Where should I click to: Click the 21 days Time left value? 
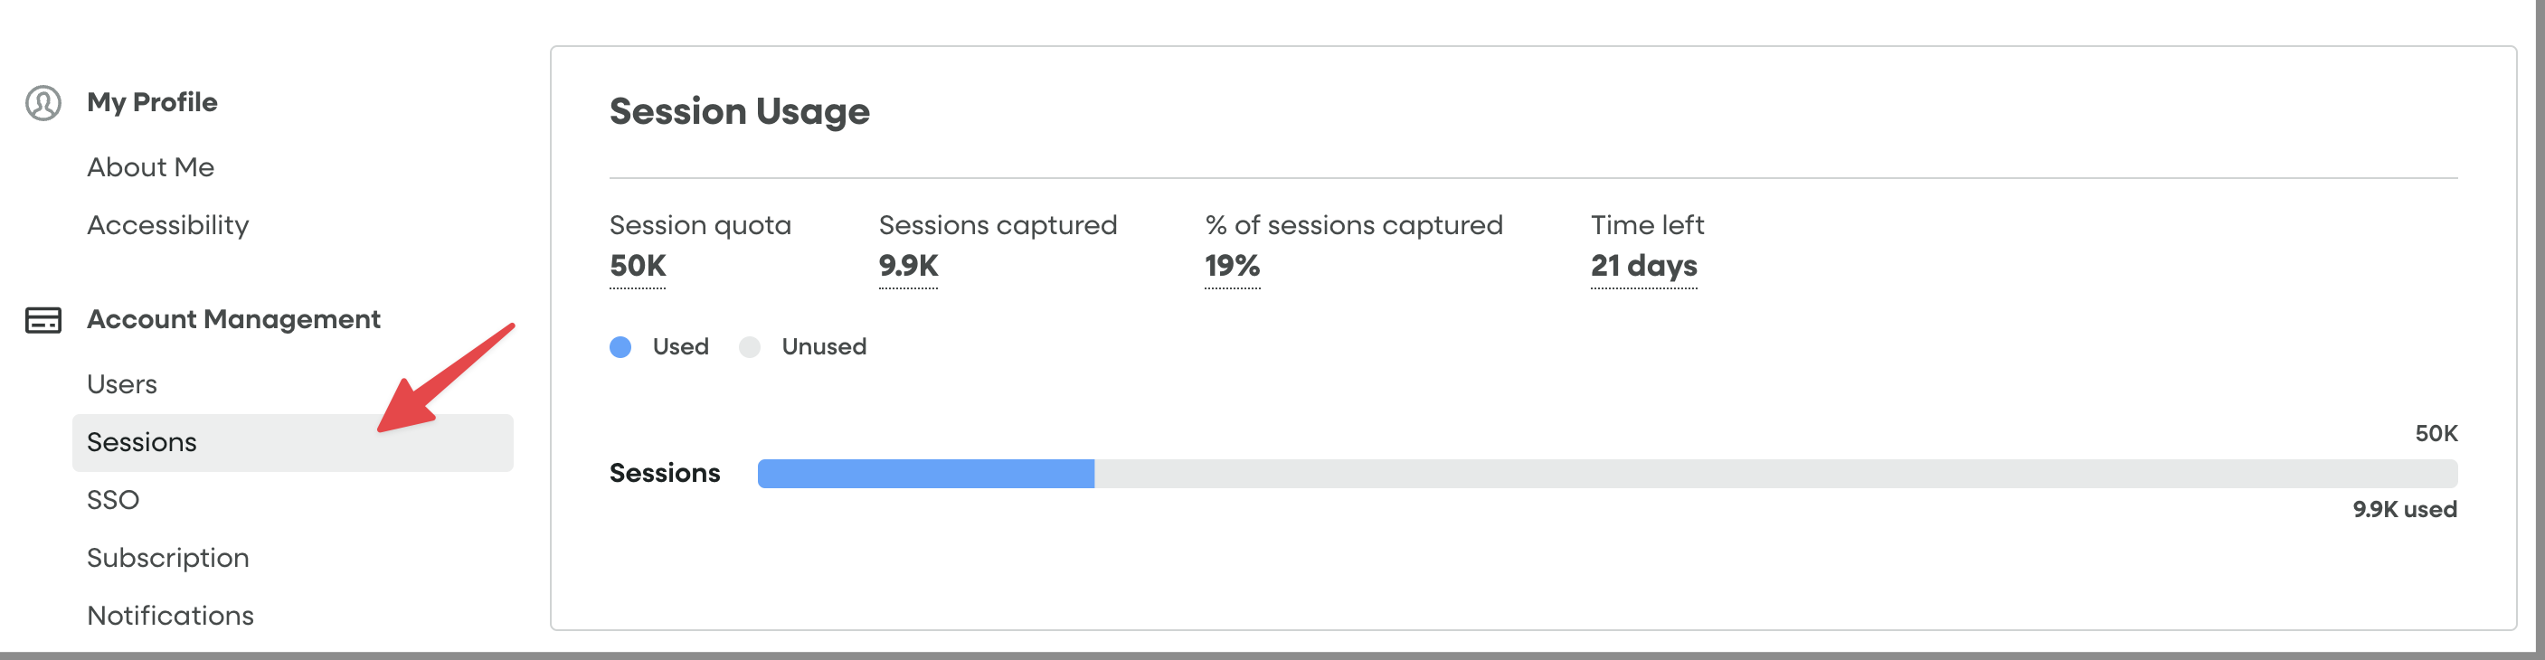tap(1643, 266)
